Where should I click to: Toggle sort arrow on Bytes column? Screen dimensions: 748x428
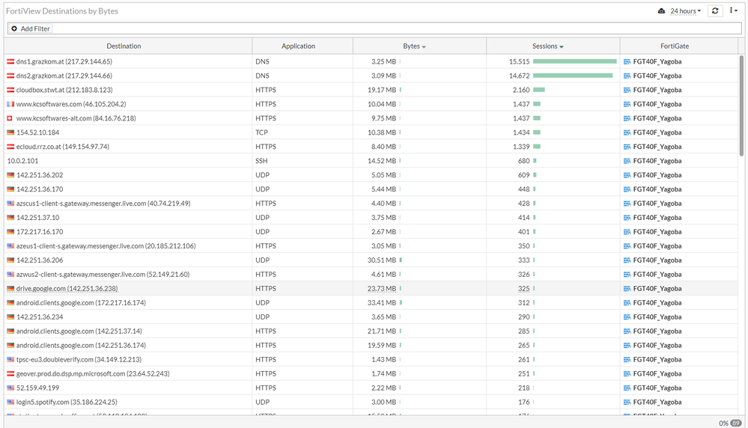click(x=424, y=47)
